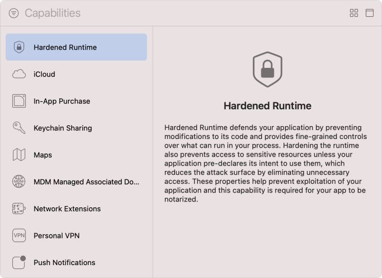Click the Maps icon
382x278 pixels.
tap(19, 155)
